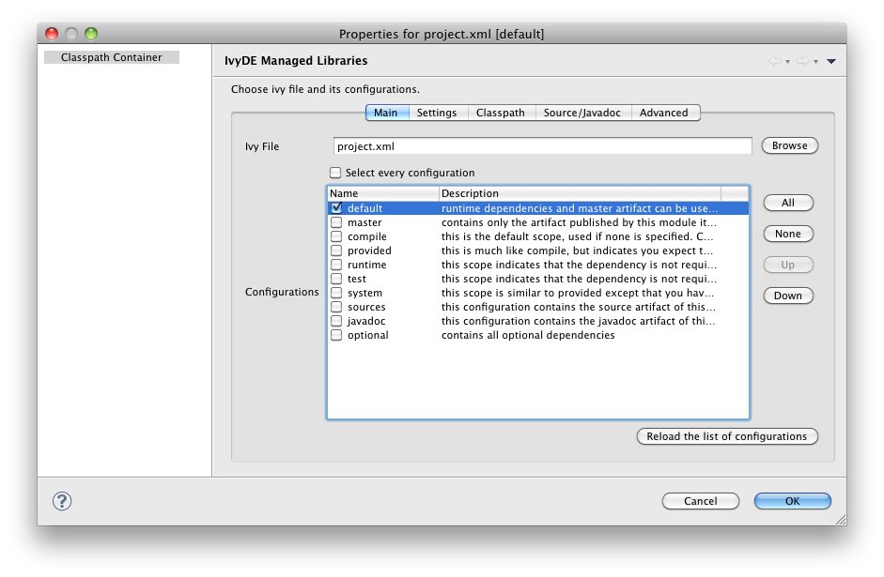The image size is (884, 577).
Task: Click the back navigation arrow icon
Action: point(775,61)
